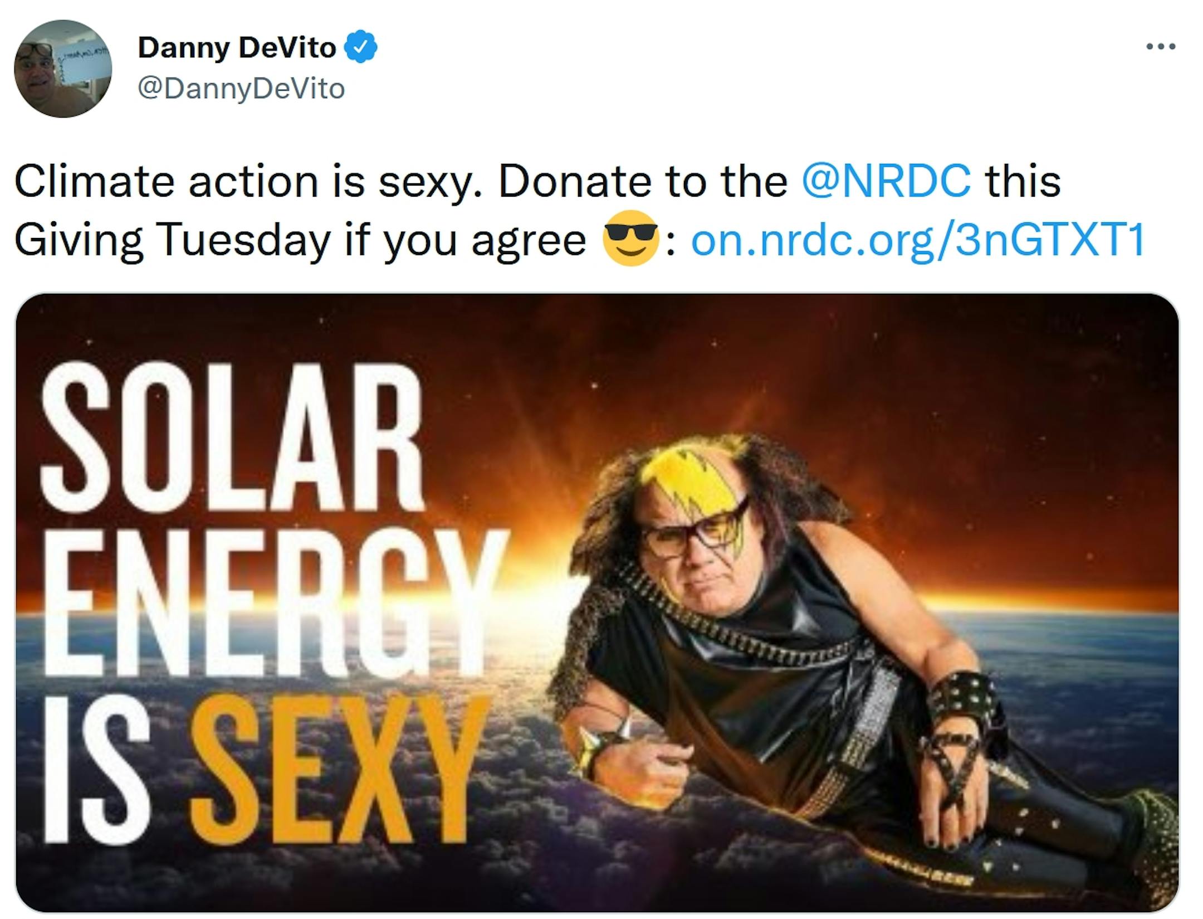Click the @DannyDeVito handle
1203x919 pixels.
[241, 89]
